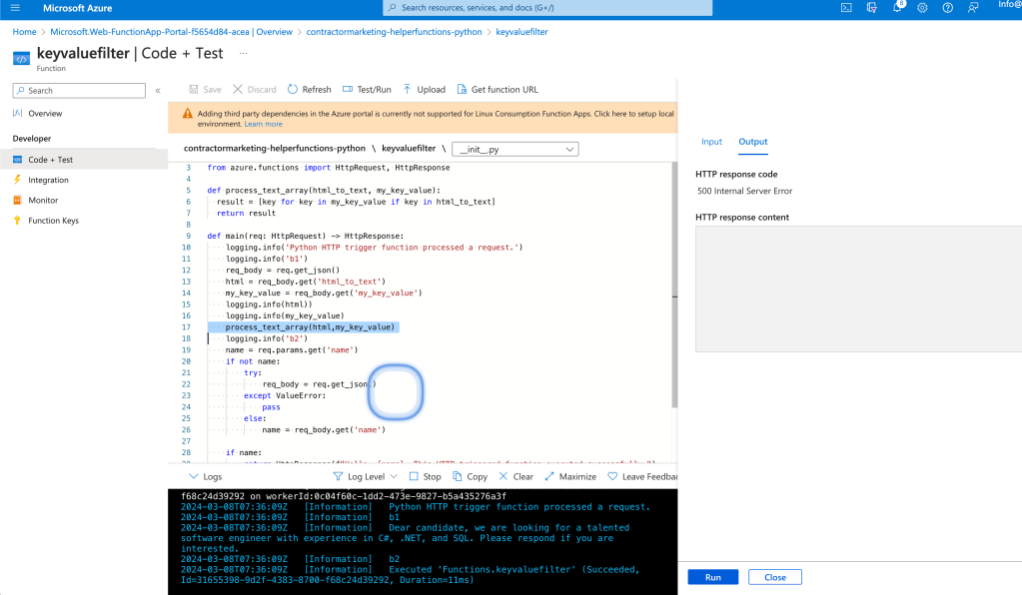Click the warning triangle icon in banner
This screenshot has height=595, width=1022.
coord(188,113)
